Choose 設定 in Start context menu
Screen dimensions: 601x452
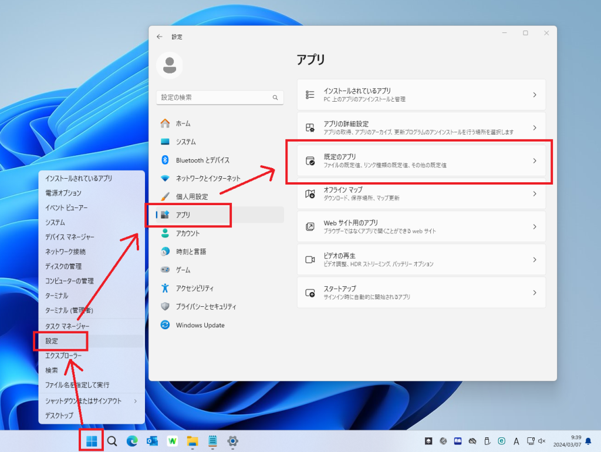(x=92, y=341)
